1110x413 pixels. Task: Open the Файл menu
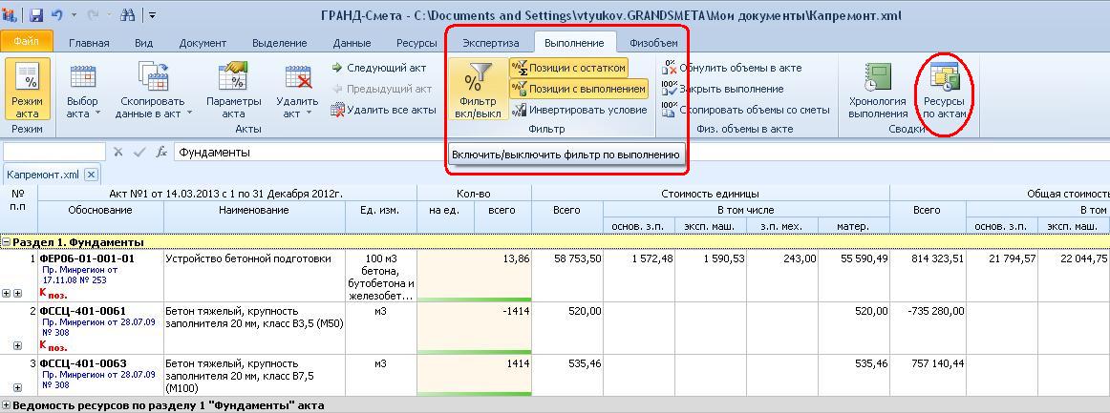click(x=26, y=42)
